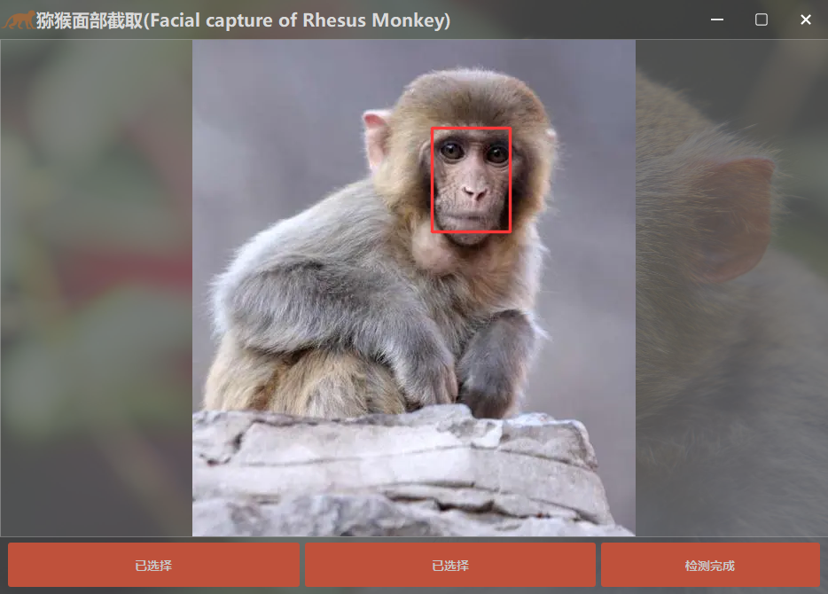828x594 pixels.
Task: Click the monkey app icon in title bar
Action: 18,20
